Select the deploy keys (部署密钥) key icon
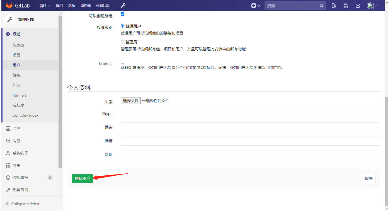 [8, 190]
